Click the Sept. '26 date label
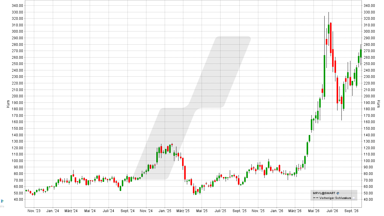 point(351,211)
